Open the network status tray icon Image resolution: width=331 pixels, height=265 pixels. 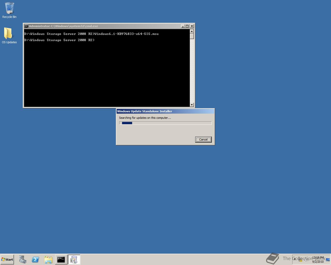coord(300,260)
